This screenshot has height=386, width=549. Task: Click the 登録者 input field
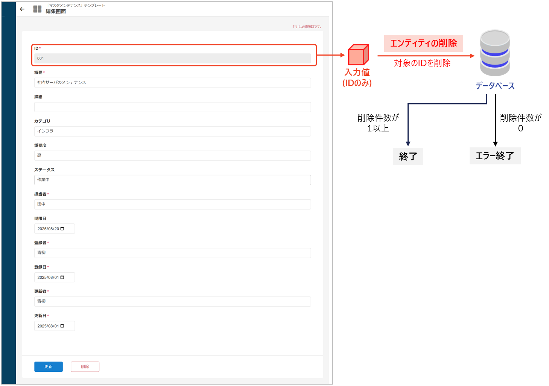pyautogui.click(x=172, y=253)
